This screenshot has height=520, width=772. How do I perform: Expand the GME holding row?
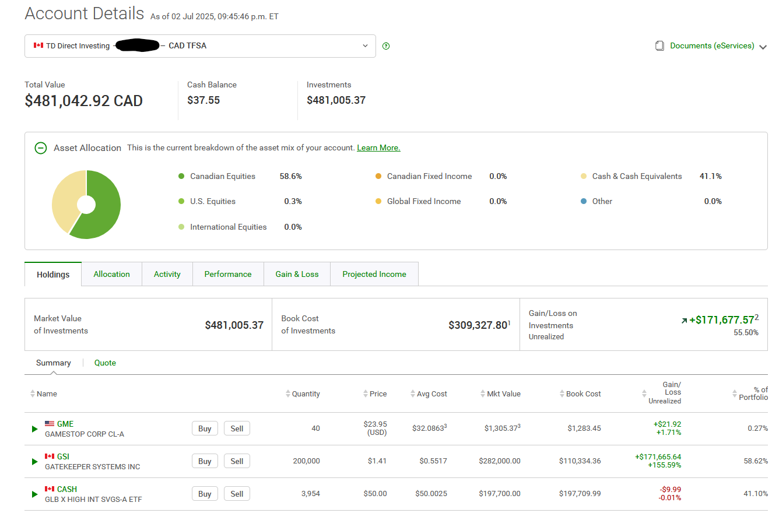[x=35, y=429]
